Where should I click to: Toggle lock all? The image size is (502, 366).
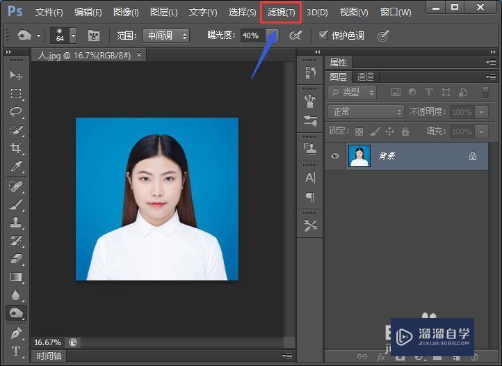[x=405, y=132]
